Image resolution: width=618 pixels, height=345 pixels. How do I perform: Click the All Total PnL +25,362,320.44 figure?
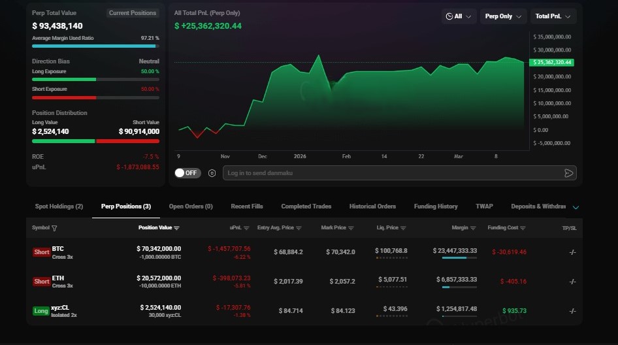coord(208,26)
